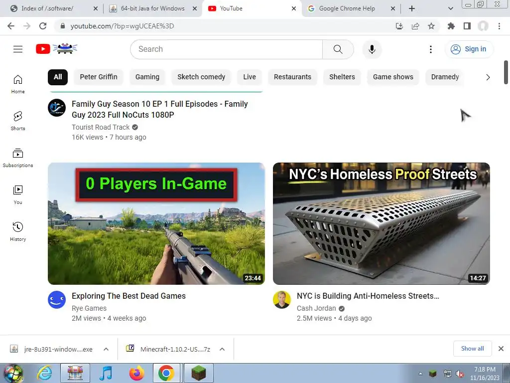The image size is (510, 383).
Task: Click the Sign in button
Action: pyautogui.click(x=469, y=49)
